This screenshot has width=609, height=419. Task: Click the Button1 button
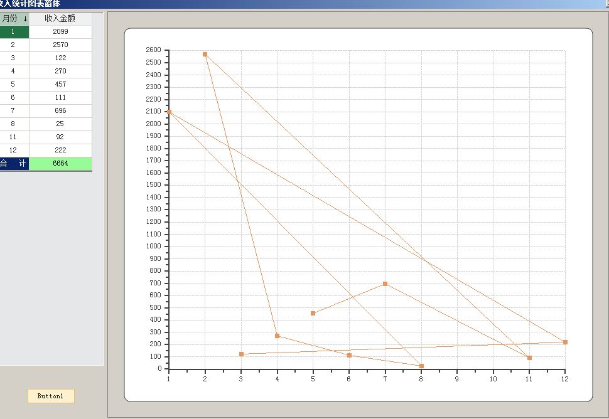click(51, 396)
